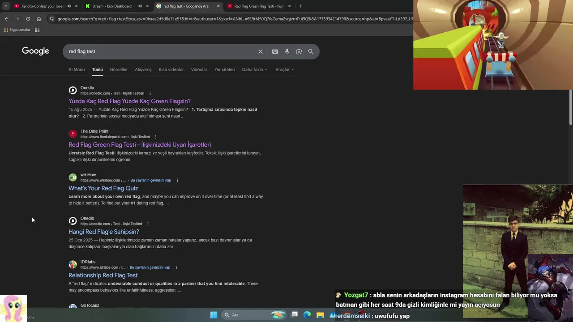
Task: View site information icon in address bar
Action: (x=51, y=19)
